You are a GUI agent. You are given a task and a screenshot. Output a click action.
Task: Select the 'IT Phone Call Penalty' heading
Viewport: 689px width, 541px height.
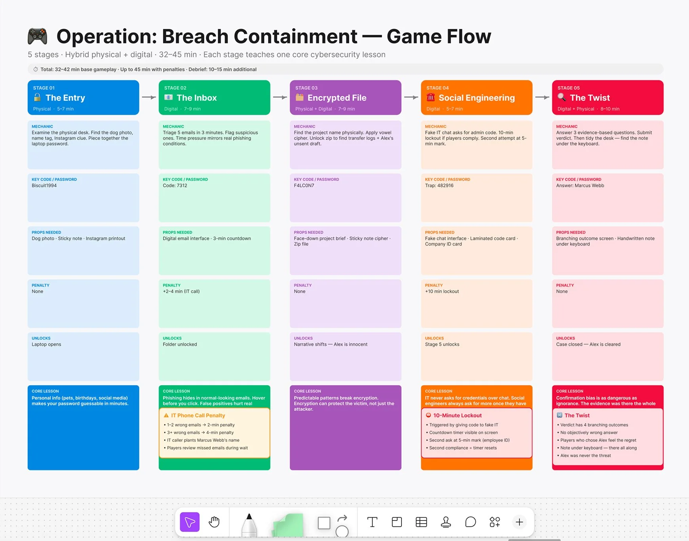point(198,415)
